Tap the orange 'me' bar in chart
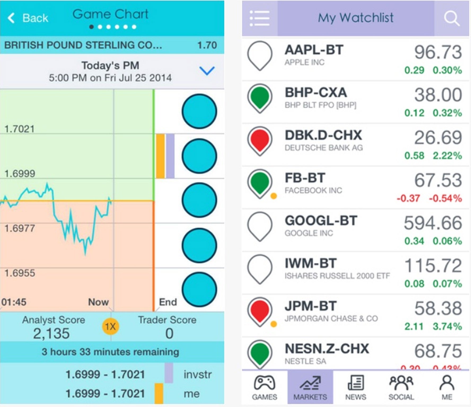The image size is (471, 407). click(160, 156)
